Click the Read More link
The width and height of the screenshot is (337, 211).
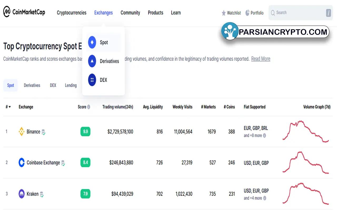pos(261,59)
